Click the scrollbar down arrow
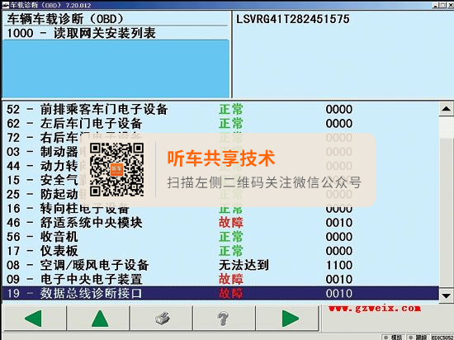The image size is (454, 340). 447,295
